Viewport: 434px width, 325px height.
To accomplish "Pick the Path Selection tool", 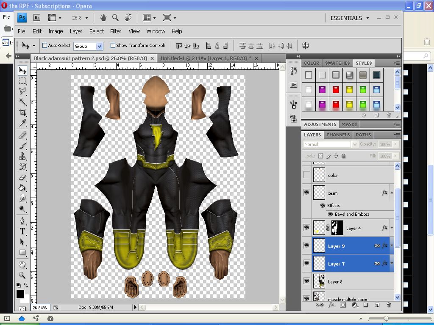I will (22, 242).
